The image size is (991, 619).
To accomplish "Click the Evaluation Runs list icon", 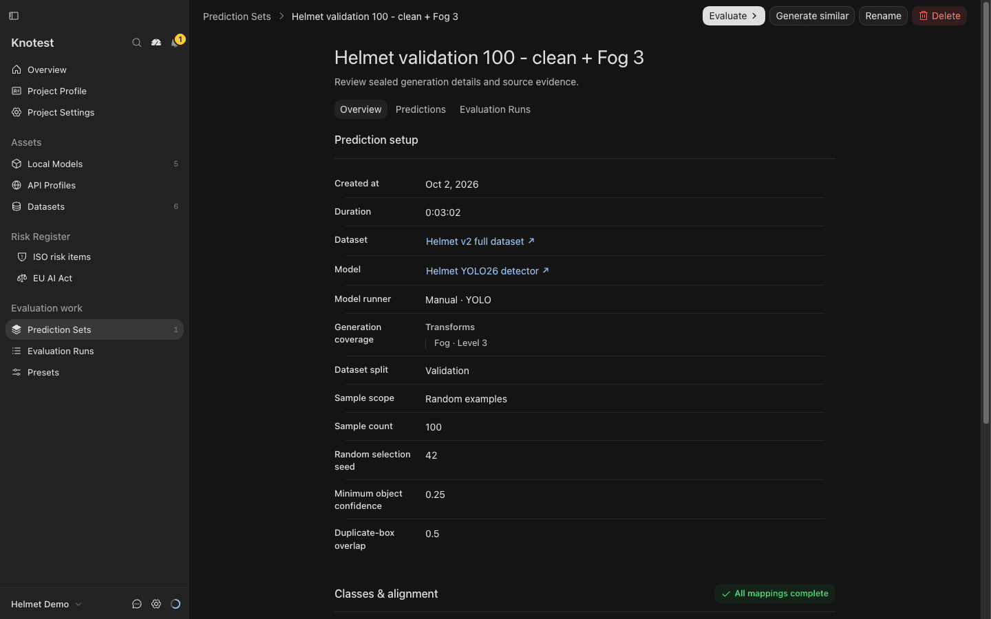I will pyautogui.click(x=17, y=351).
